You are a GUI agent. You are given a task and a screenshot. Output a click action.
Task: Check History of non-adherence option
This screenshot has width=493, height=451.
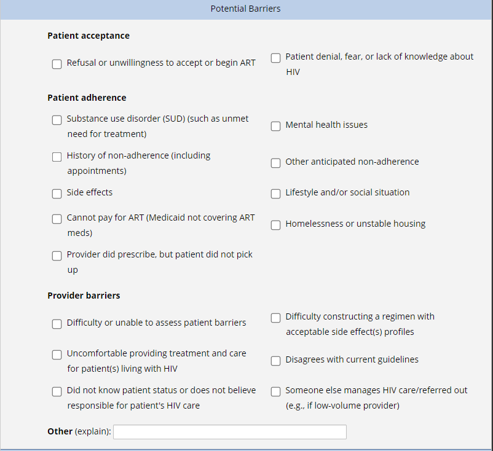[57, 157]
